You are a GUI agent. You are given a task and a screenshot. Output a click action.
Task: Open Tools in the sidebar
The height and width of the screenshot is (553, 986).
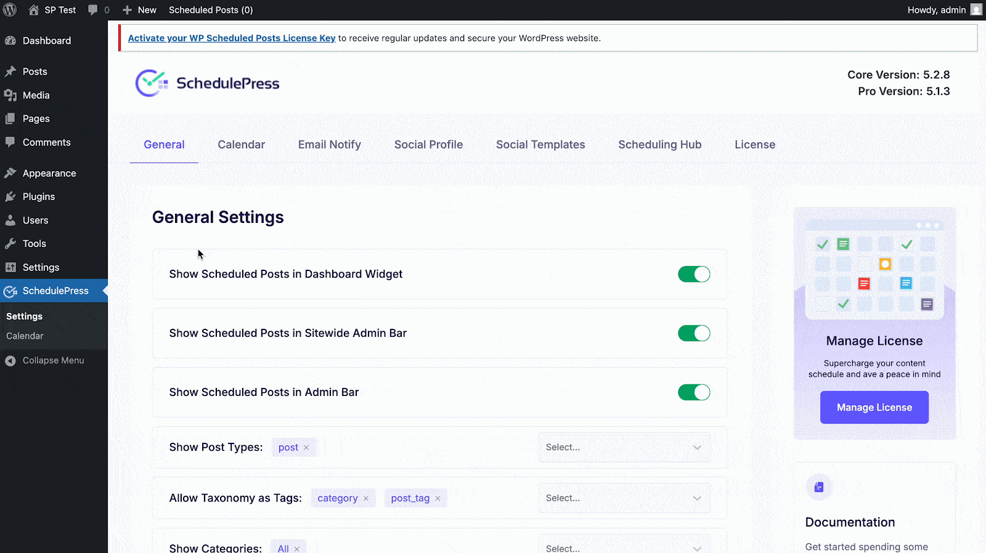pos(35,243)
